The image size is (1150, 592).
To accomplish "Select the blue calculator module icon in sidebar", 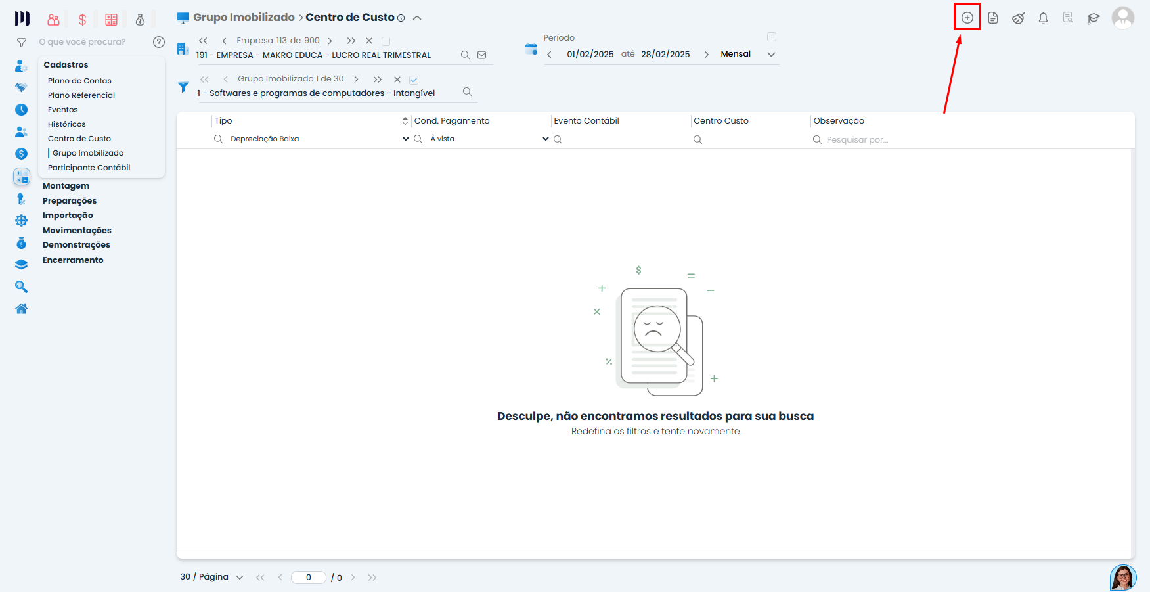I will point(21,176).
